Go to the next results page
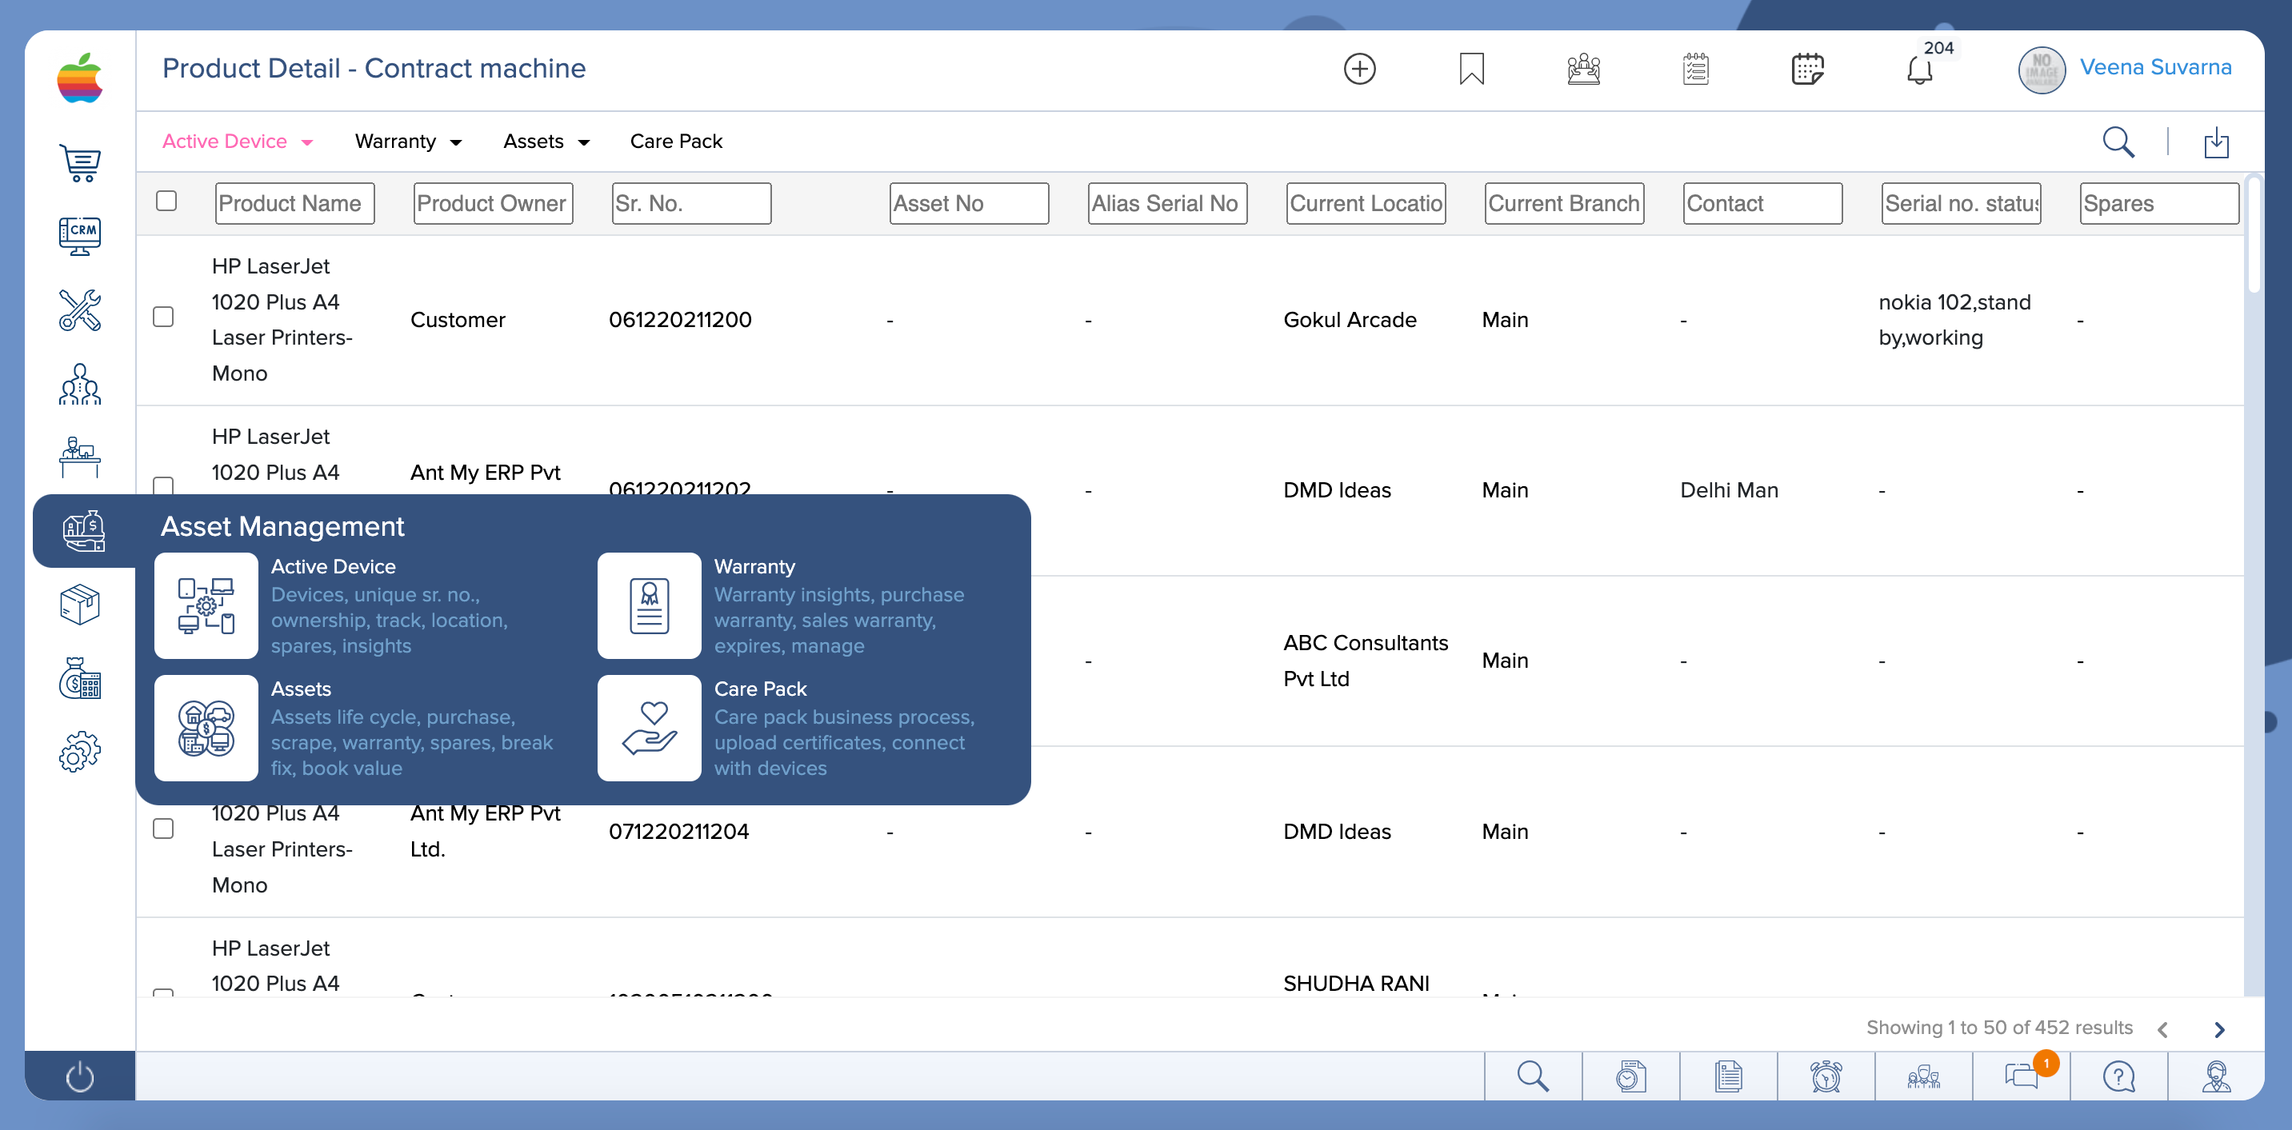The height and width of the screenshot is (1130, 2292). [x=2219, y=1029]
